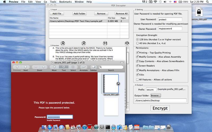Select 40 bits encryption strength
The width and height of the screenshot is (212, 132).
pyautogui.click(x=137, y=43)
